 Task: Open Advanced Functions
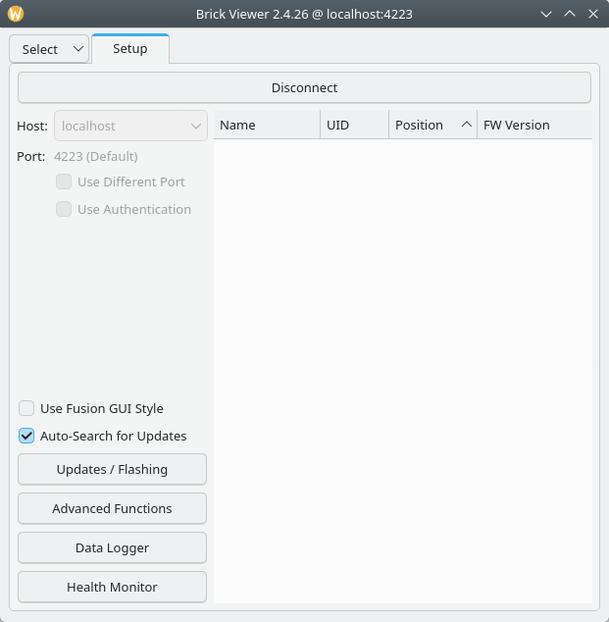point(112,508)
